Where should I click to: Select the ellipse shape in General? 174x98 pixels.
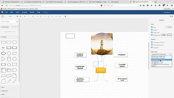click(14, 42)
